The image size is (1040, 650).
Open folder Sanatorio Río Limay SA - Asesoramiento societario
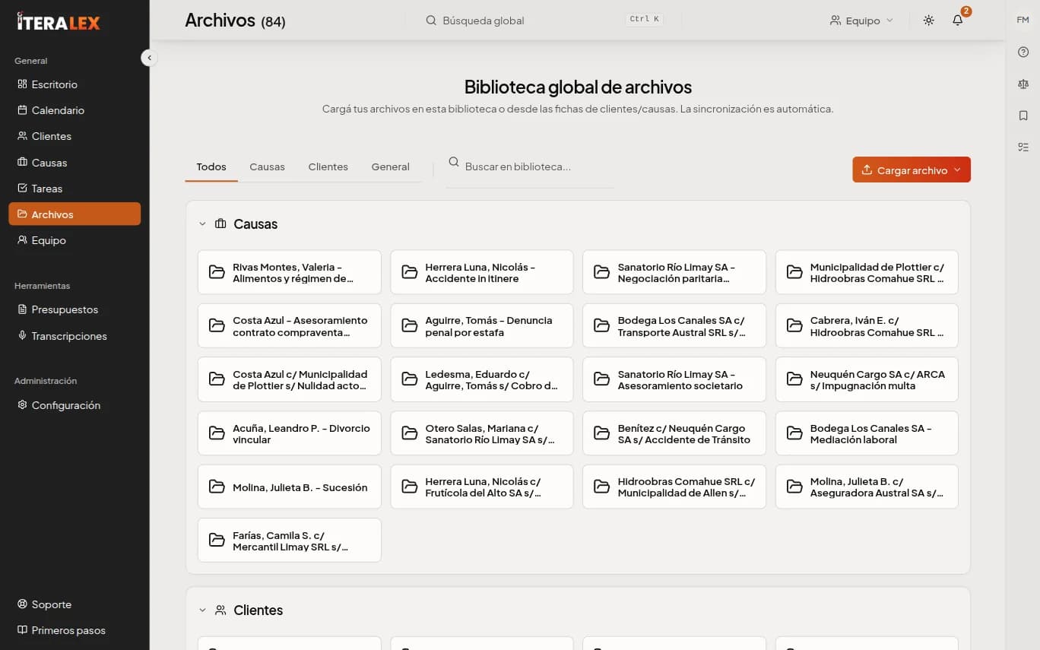tap(674, 379)
